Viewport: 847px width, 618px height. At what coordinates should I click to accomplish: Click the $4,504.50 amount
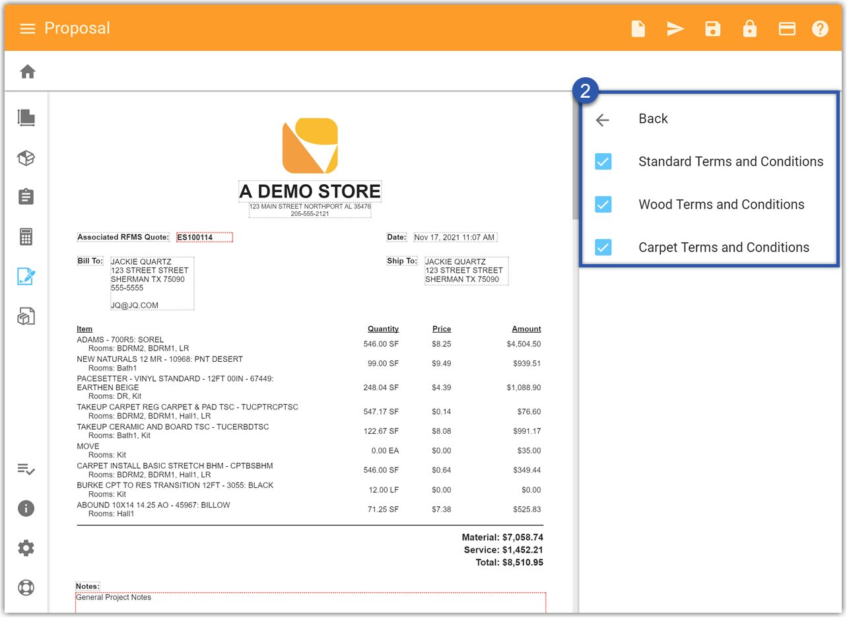click(524, 344)
